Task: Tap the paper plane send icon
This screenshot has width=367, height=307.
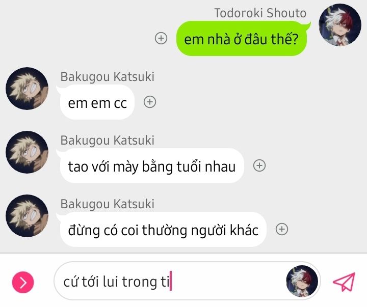Action: (x=344, y=282)
